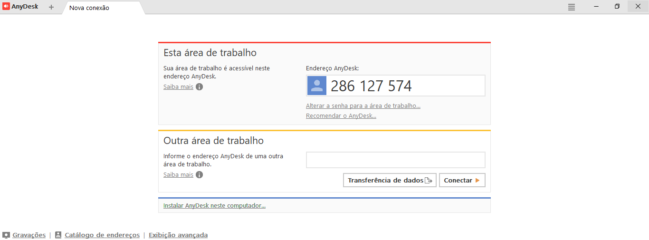
Task: Click the Transferência de dados button
Action: click(x=389, y=181)
